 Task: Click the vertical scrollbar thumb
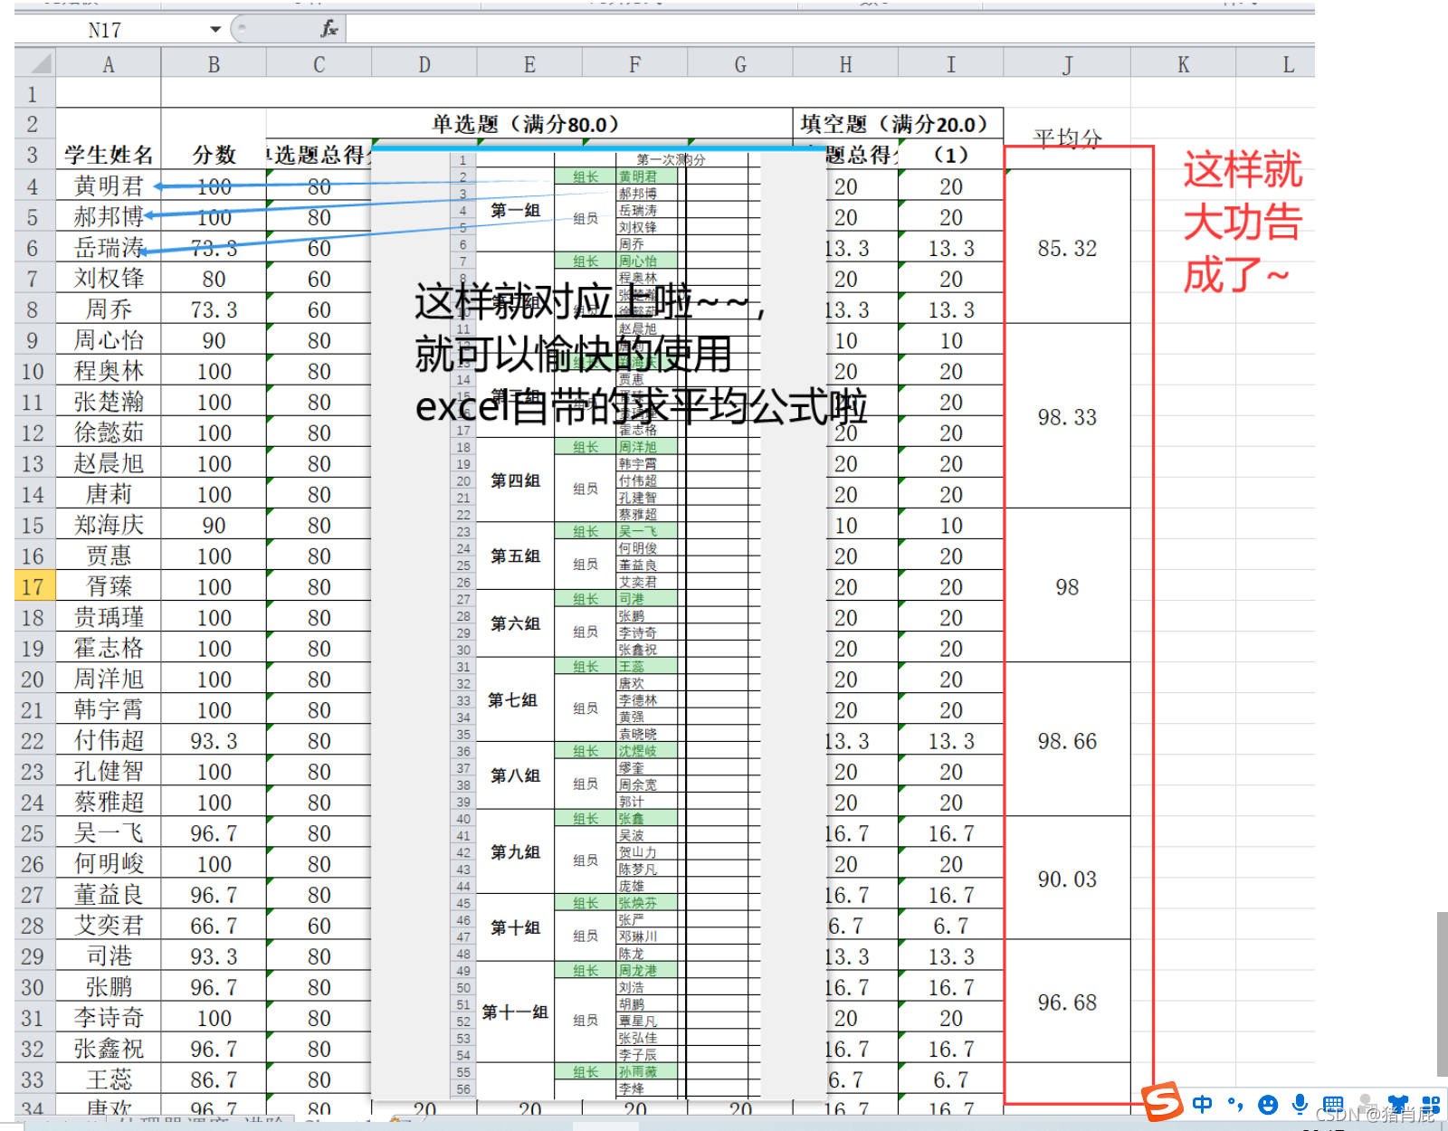point(1442,993)
